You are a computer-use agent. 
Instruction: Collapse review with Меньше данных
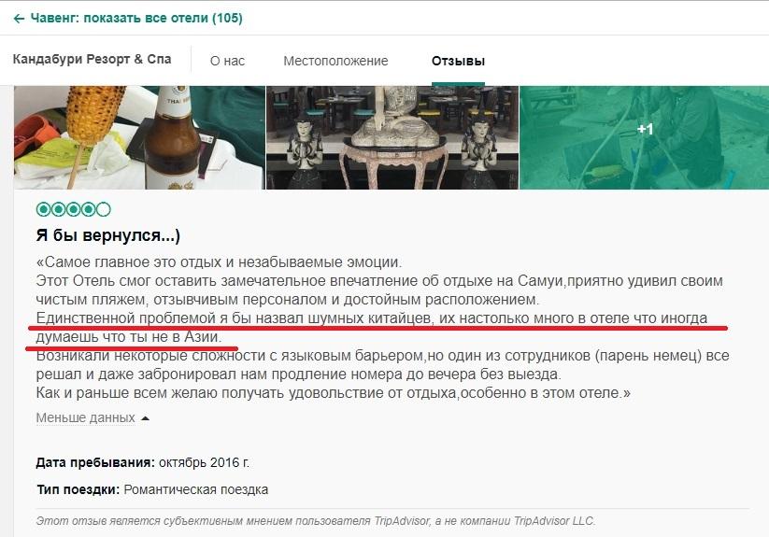pyautogui.click(x=85, y=418)
